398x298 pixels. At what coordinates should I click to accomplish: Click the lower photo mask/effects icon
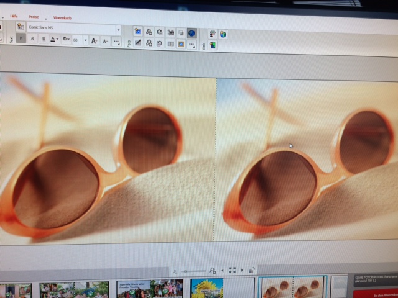[x=149, y=43]
